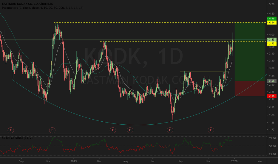Open the Parameters indicator legend text
The height and width of the screenshot is (164, 278).
coord(43,8)
